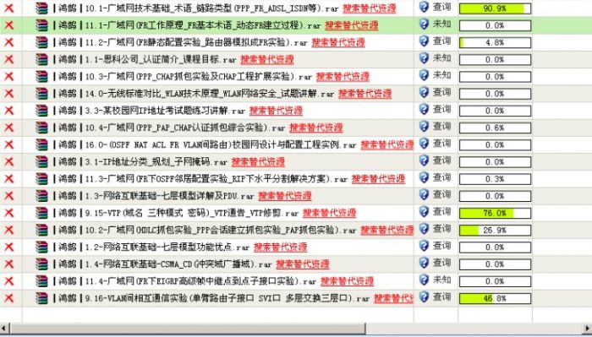Remove the 11.2-广域网 FR静态配置实验 row using its red X
592x337 pixels.
(x=8, y=42)
